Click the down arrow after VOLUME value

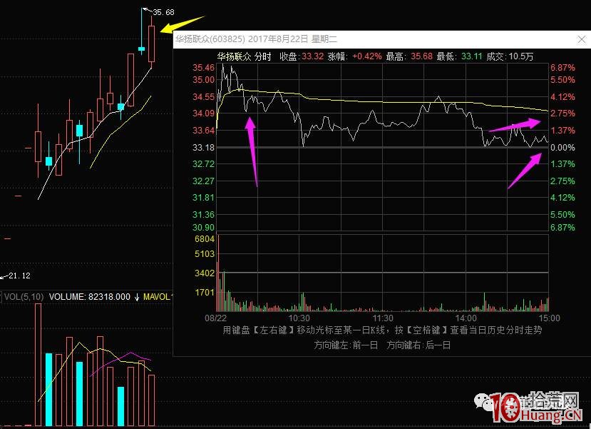(x=136, y=296)
